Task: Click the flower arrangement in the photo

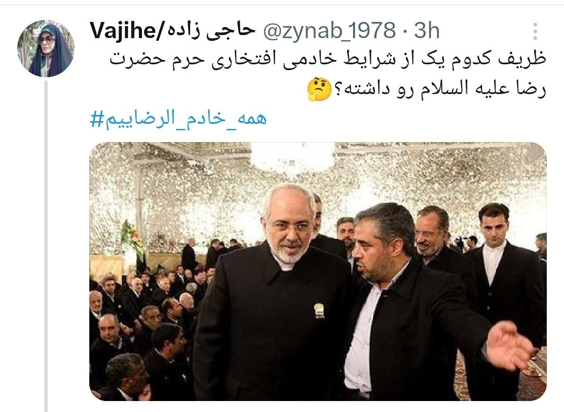Action: (132, 238)
